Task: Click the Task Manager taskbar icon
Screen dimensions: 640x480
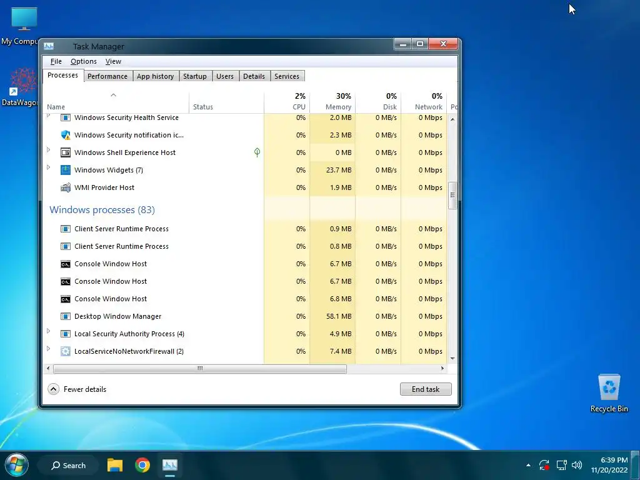Action: coord(170,465)
